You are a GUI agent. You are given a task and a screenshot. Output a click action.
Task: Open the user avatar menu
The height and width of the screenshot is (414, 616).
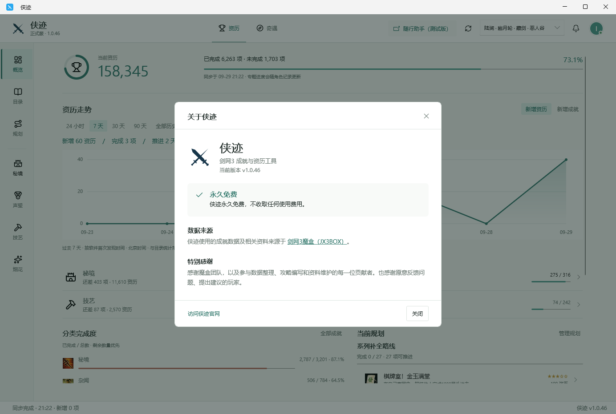pos(596,28)
